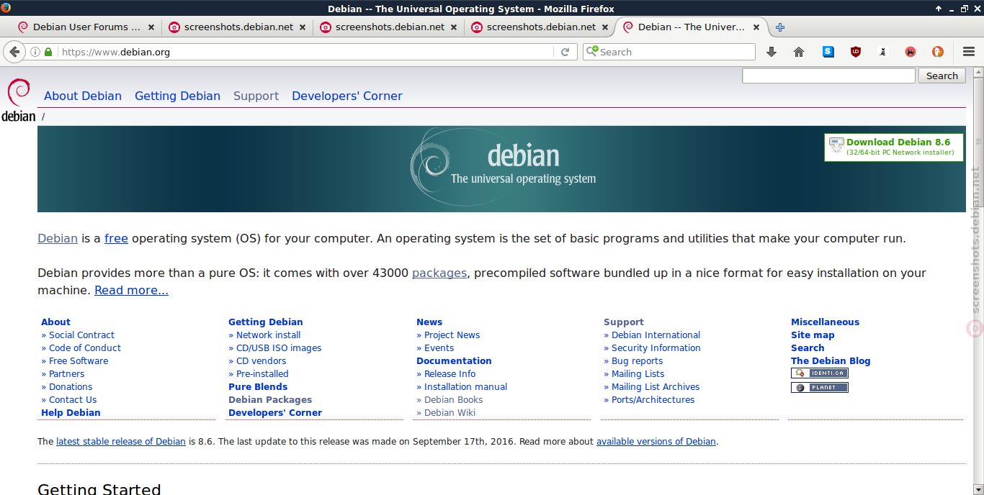Open the Free Software link

click(x=79, y=361)
